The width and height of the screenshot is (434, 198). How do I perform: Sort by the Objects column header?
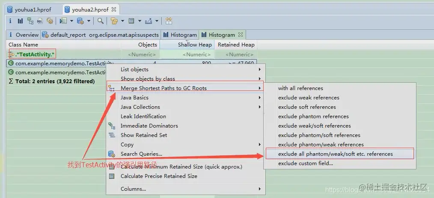140,45
